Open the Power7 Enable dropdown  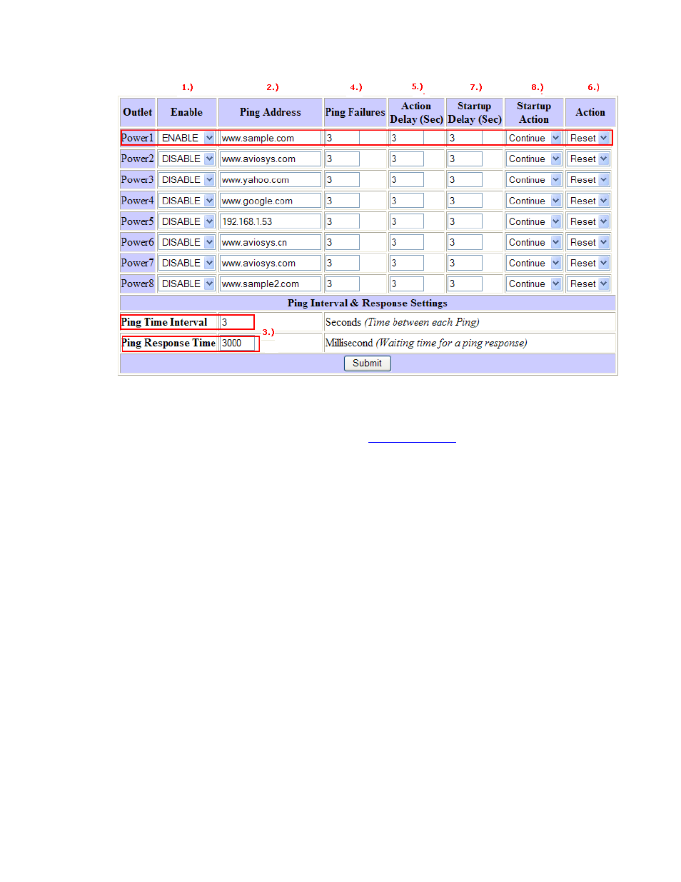click(186, 263)
